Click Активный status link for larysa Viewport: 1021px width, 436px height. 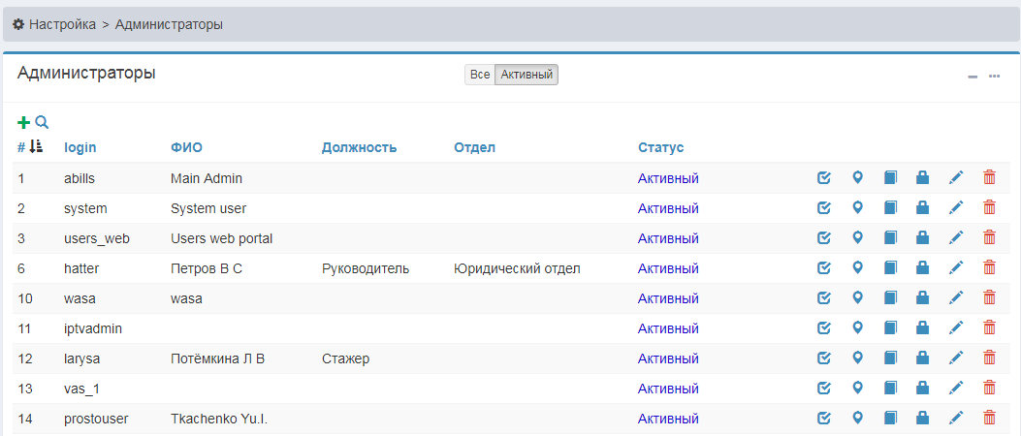tap(668, 358)
